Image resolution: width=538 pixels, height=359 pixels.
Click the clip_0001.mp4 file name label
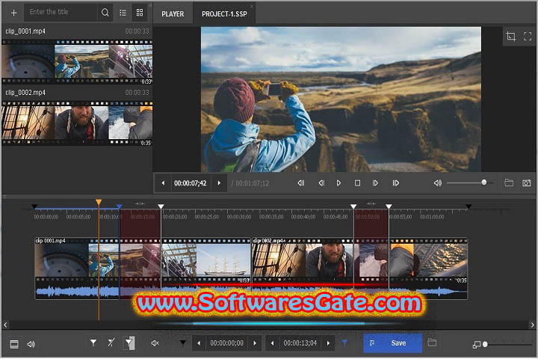pos(25,31)
